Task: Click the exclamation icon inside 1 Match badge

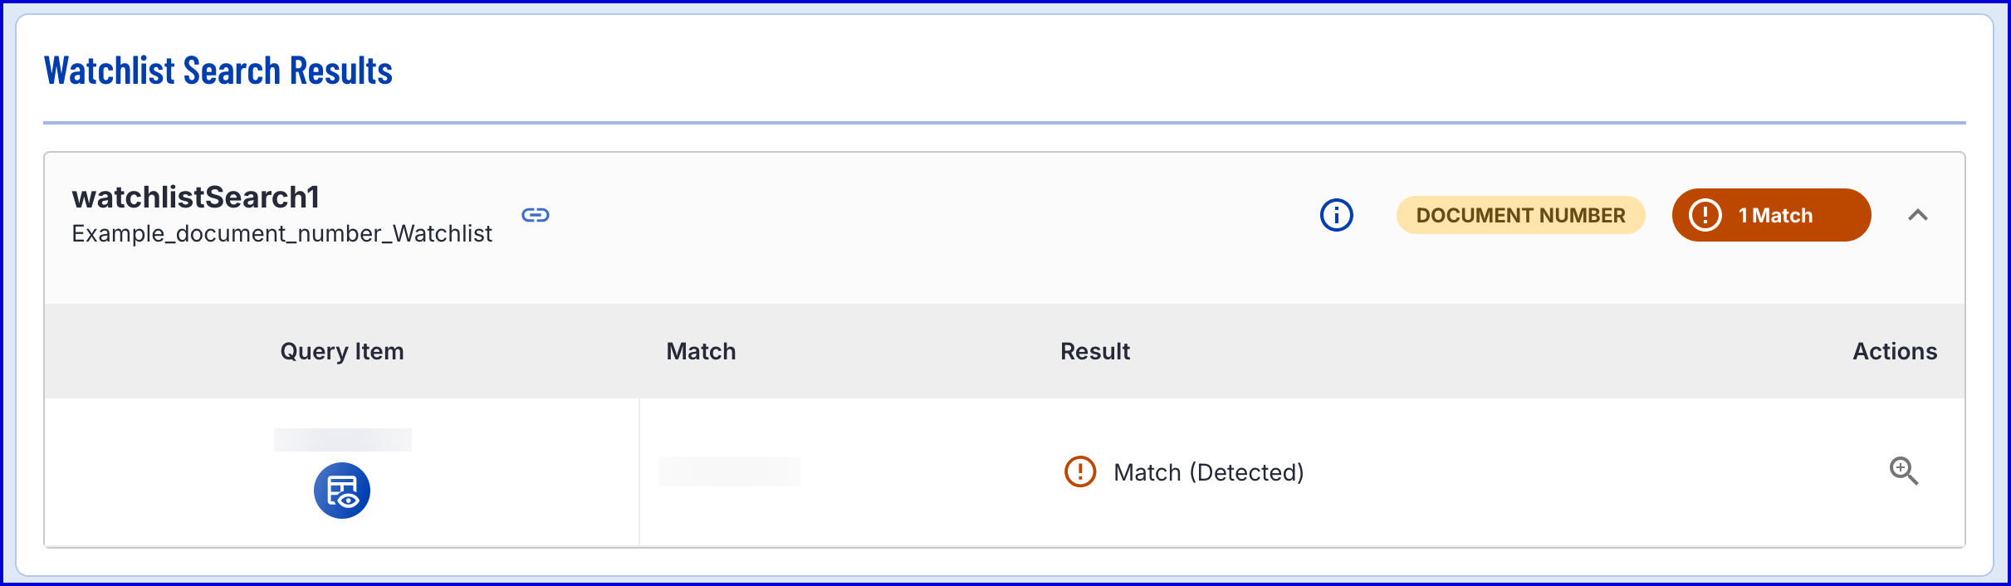Action: coord(1705,215)
